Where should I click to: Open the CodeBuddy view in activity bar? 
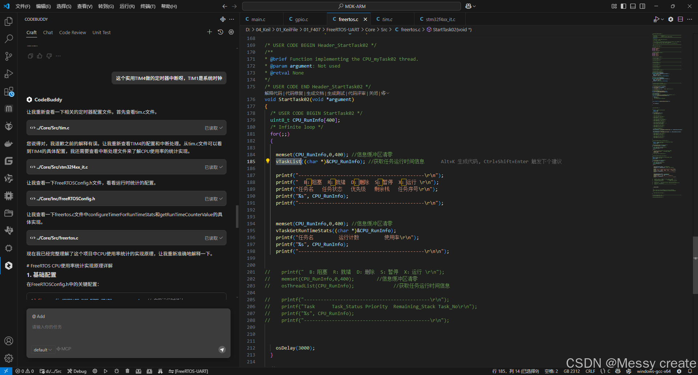coord(9,266)
